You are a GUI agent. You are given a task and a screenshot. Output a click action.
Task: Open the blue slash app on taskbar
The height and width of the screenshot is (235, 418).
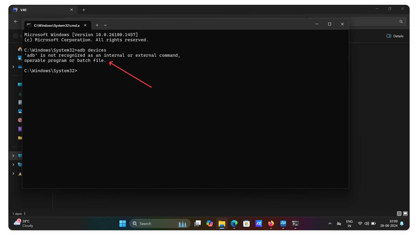click(x=258, y=223)
